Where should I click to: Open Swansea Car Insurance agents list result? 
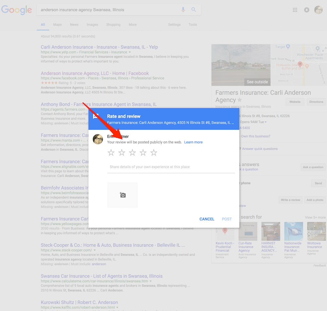102,276
